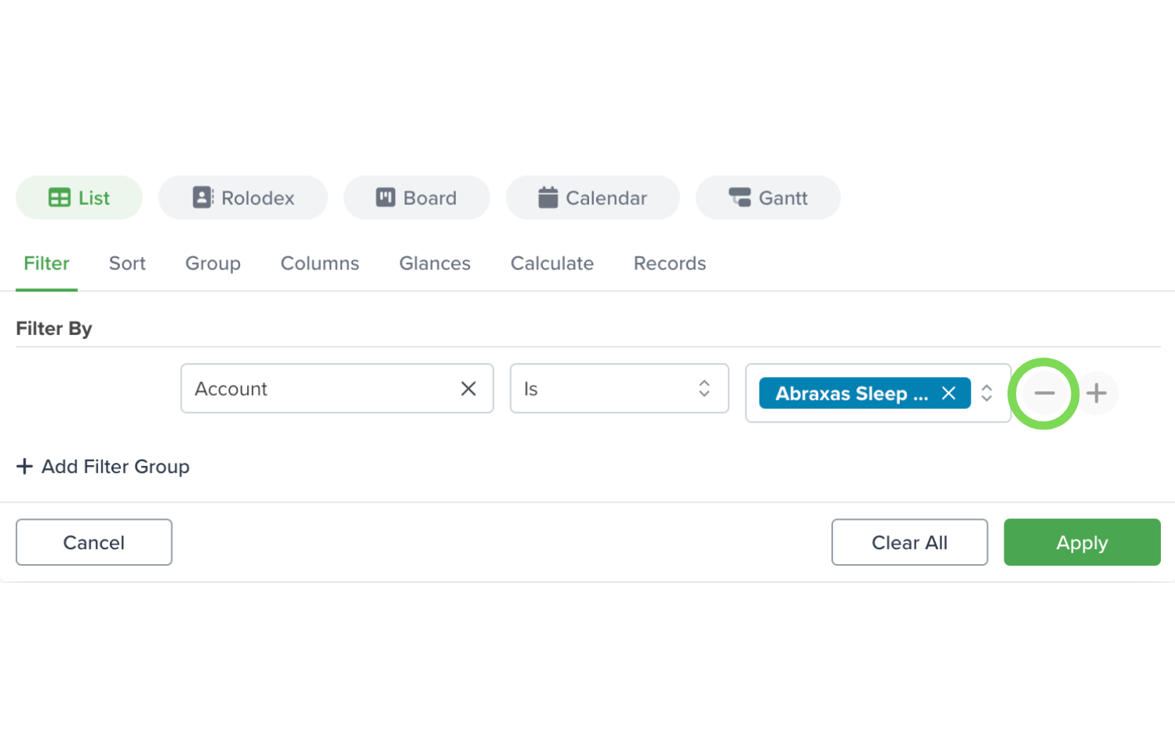Image resolution: width=1175 pixels, height=748 pixels.
Task: Remove filter row with minus icon
Action: [x=1044, y=393]
